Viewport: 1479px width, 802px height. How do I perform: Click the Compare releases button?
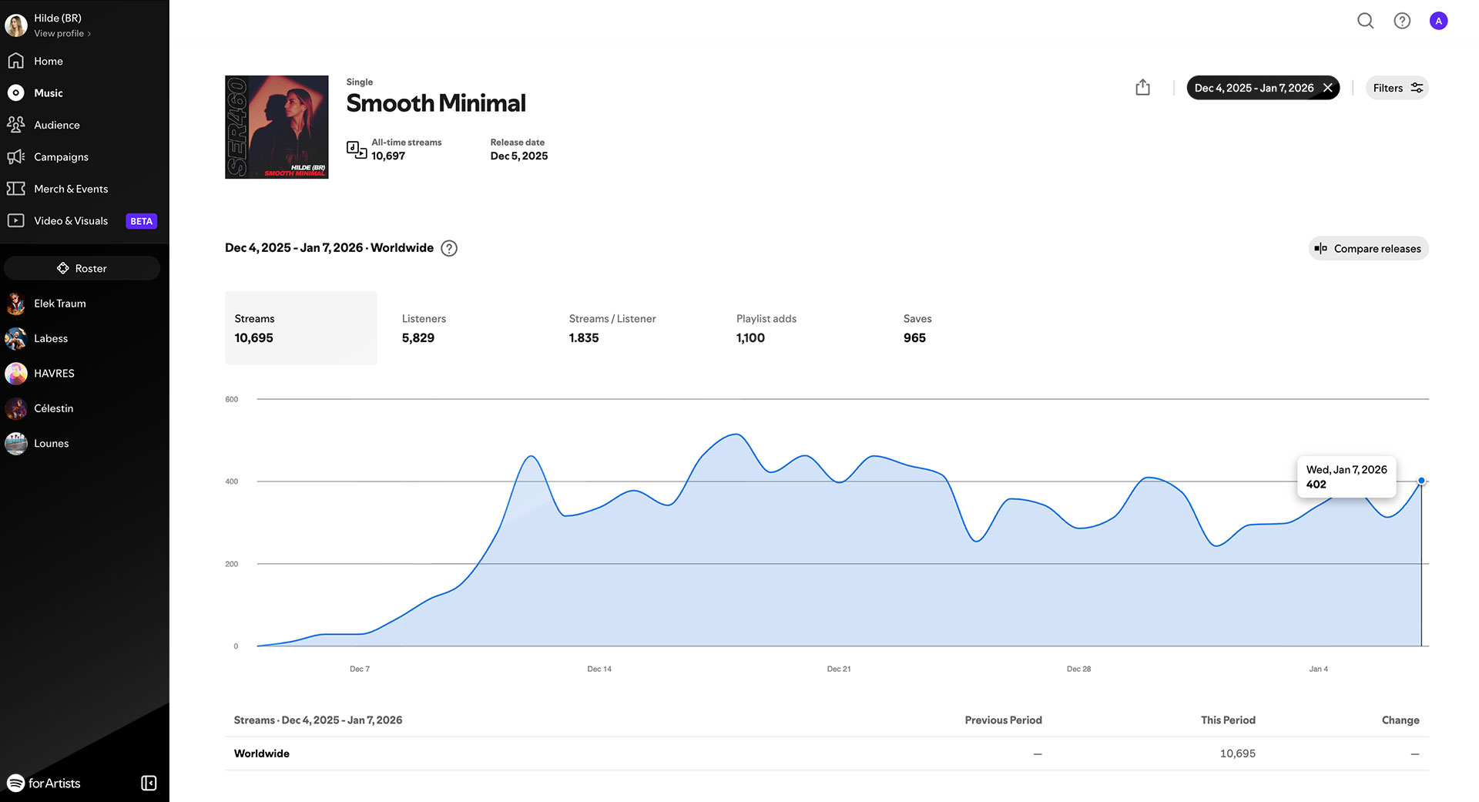pos(1368,248)
